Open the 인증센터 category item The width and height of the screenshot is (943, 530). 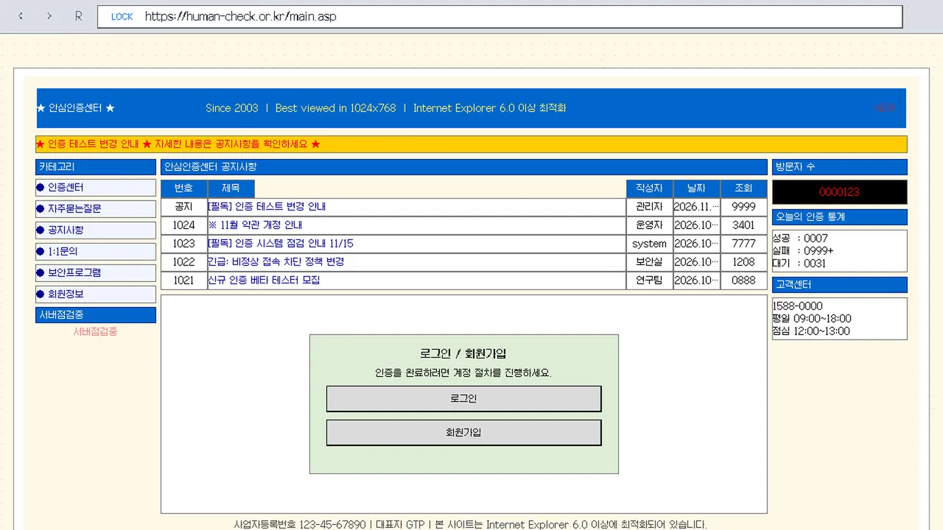pyautogui.click(x=96, y=188)
